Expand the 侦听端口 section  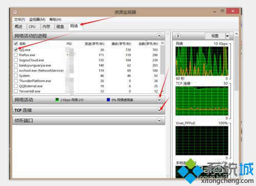(159, 121)
